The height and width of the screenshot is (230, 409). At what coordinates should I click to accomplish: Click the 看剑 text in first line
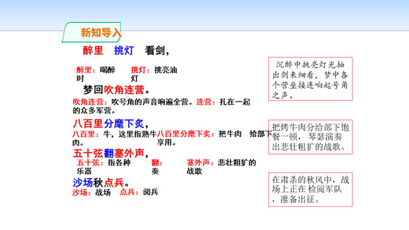pos(155,50)
